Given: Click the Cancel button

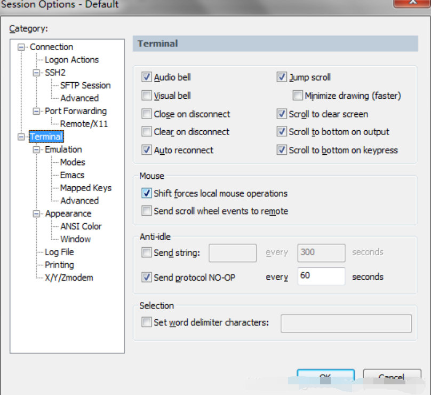Looking at the screenshot, I should (392, 377).
